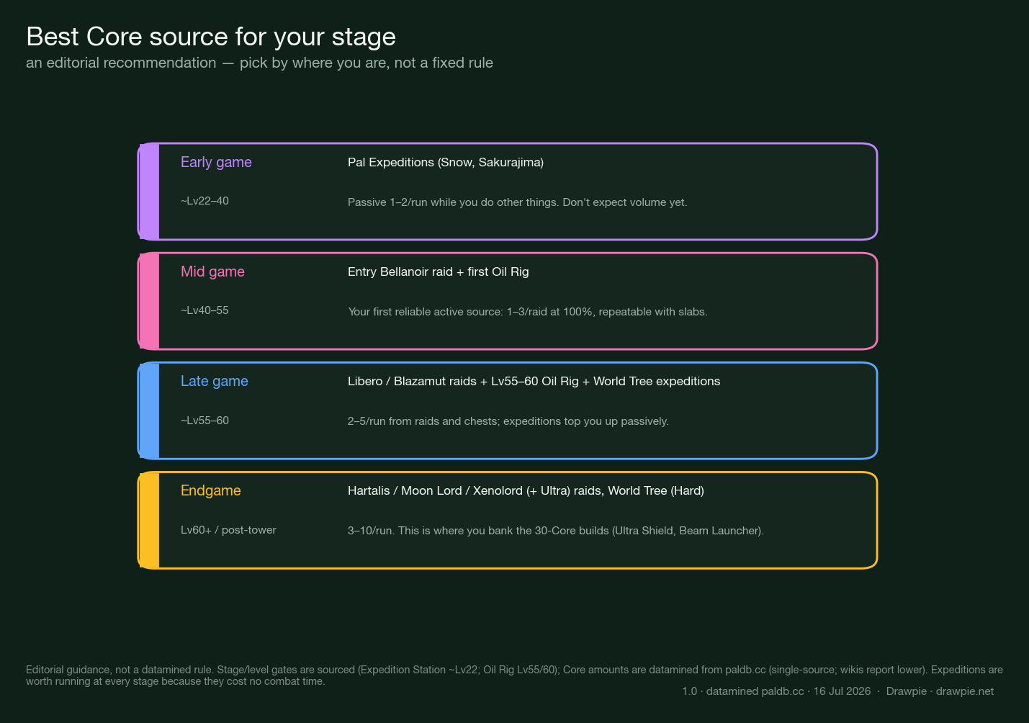This screenshot has height=723, width=1029.
Task: Click the '~Lv22–40' level range
Action: click(x=205, y=201)
